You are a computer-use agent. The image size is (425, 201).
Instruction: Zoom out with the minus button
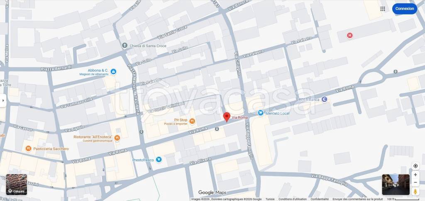[x=415, y=182]
